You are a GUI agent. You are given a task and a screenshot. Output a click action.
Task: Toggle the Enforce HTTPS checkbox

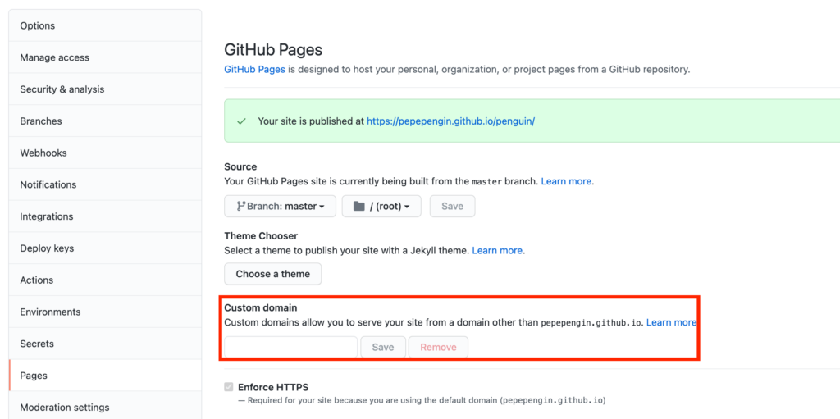click(x=229, y=387)
